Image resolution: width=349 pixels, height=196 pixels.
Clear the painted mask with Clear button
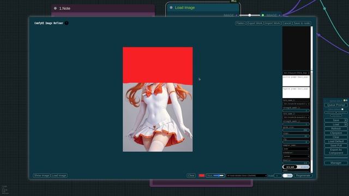[x=191, y=175]
